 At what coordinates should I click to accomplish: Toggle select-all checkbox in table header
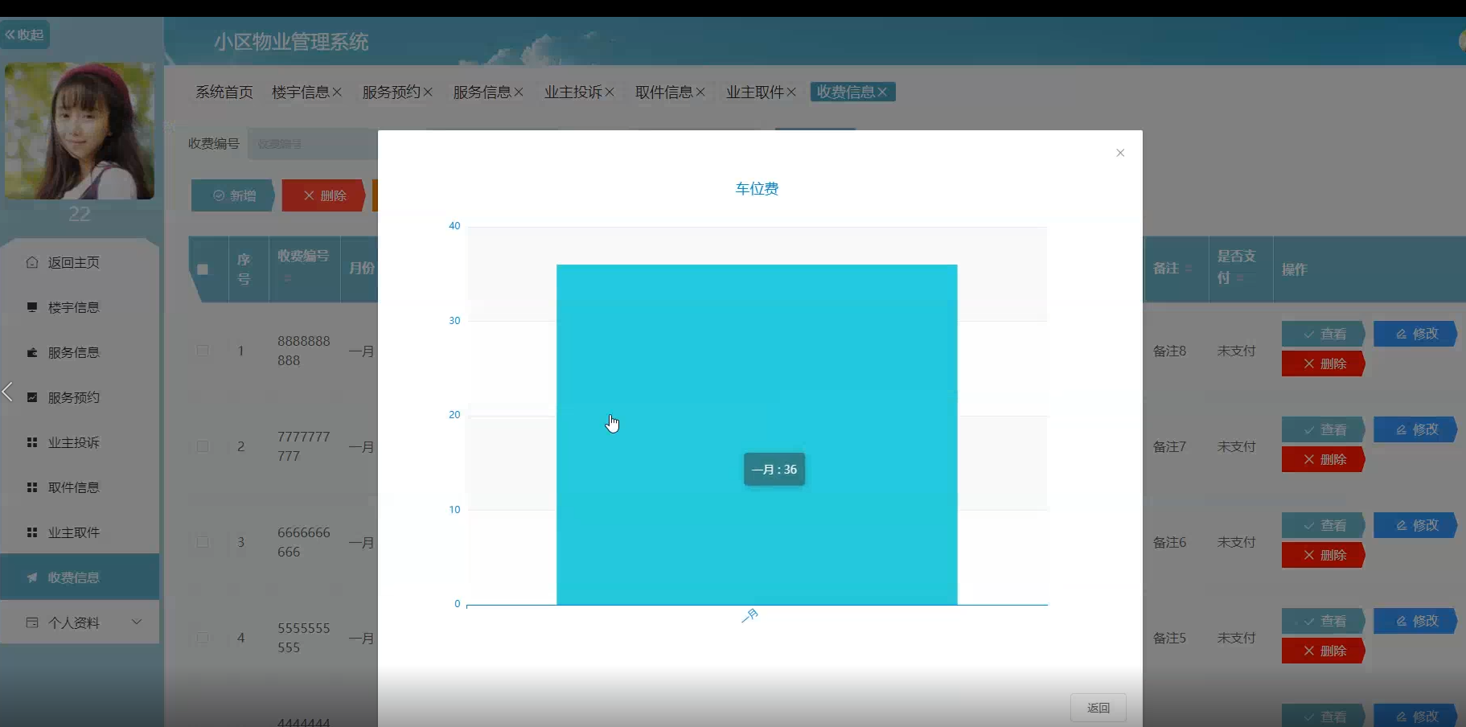coord(203,269)
